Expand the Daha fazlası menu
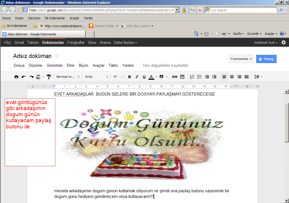The width and height of the screenshot is (289, 203). 125,43
